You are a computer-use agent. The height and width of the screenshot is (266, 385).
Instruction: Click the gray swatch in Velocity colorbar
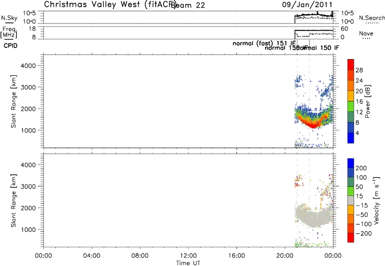click(351, 201)
